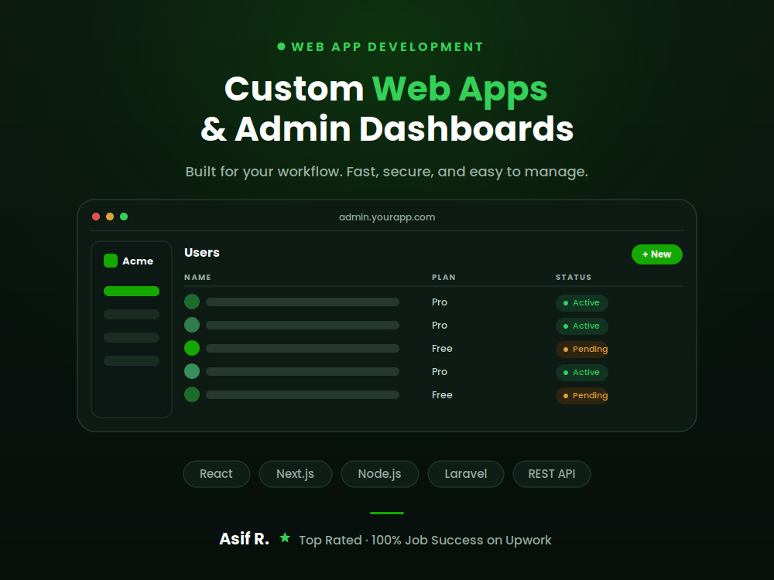Open the REST API tech tag

click(552, 474)
